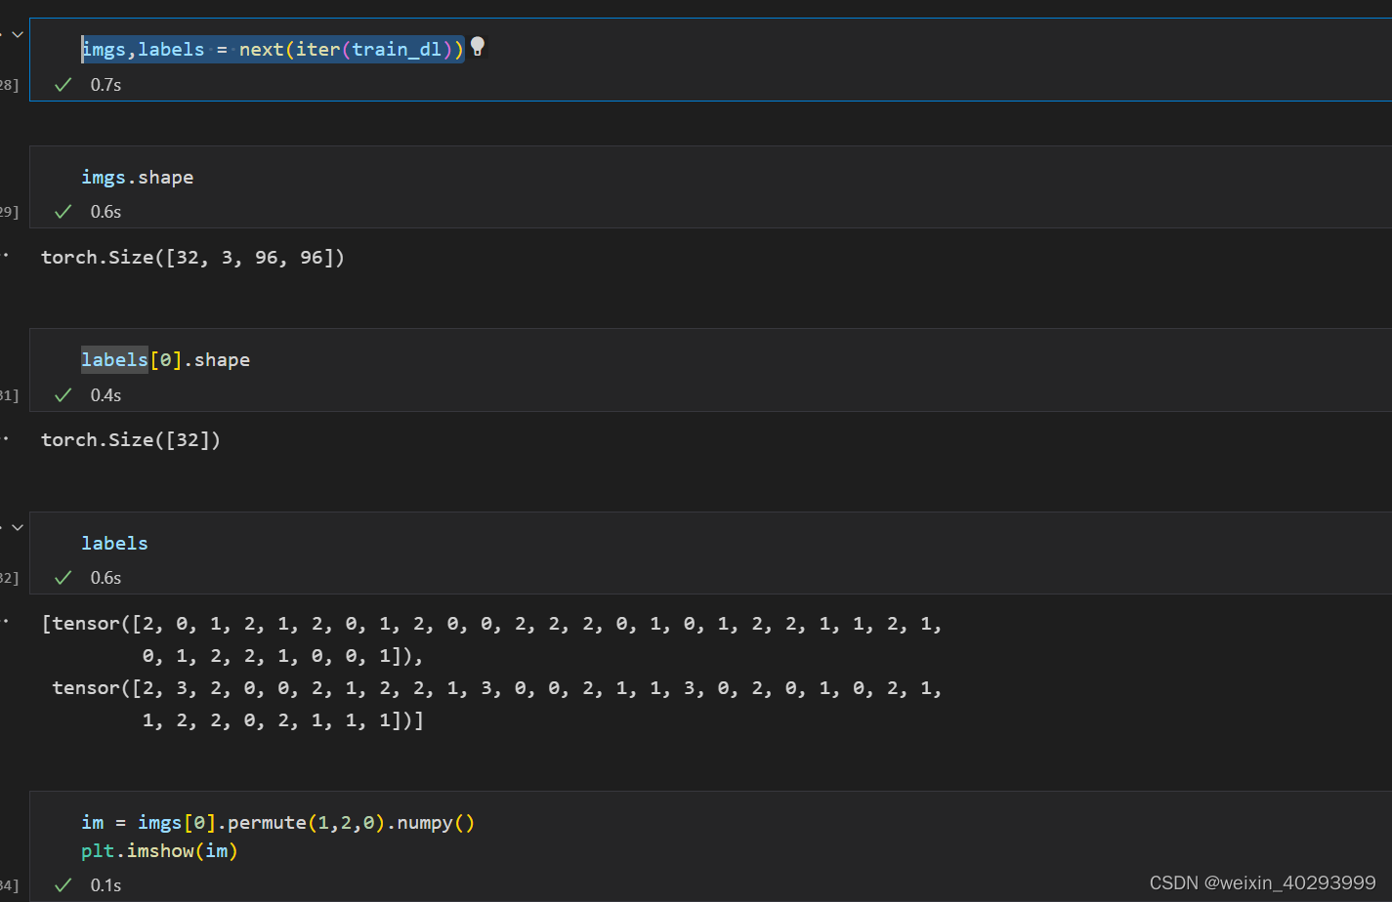Click the labels code cell text

coord(114,543)
